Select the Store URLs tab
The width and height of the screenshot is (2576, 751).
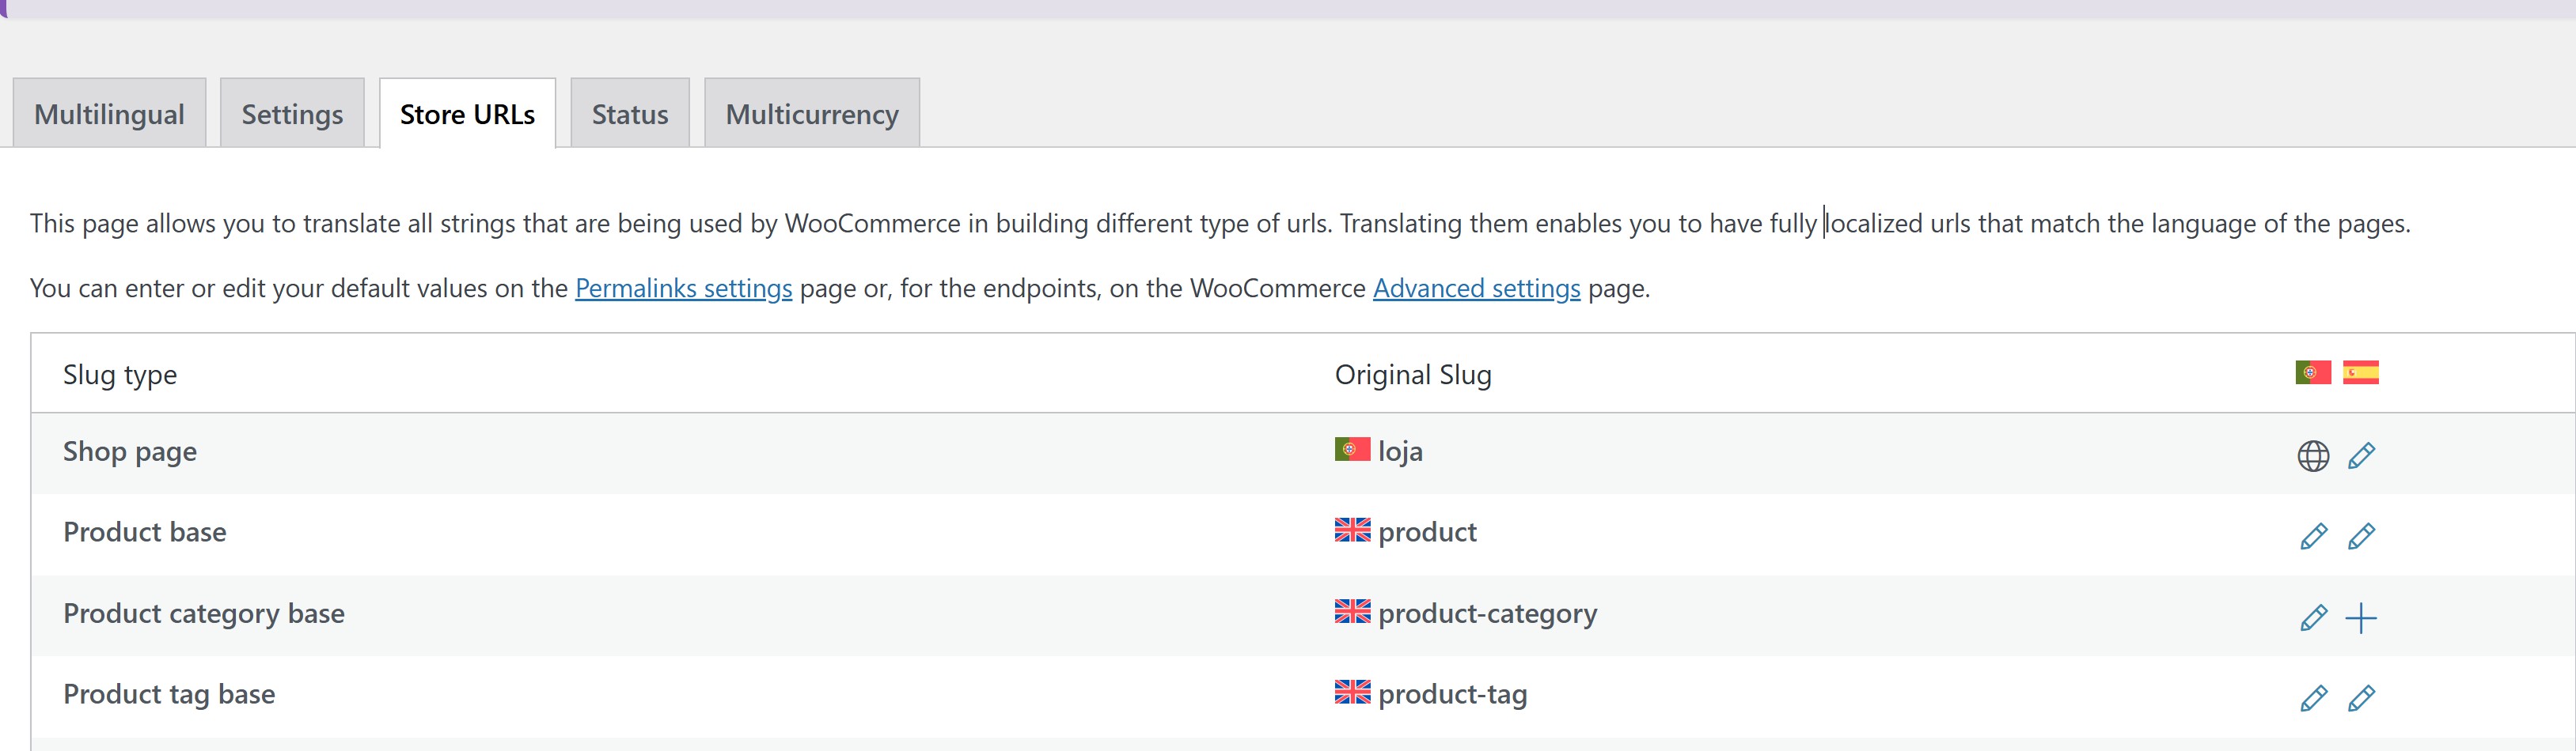(x=467, y=114)
